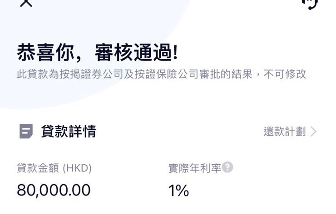Close the loan approval page
Image resolution: width=336 pixels, height=214 pixels.
(26, 3)
